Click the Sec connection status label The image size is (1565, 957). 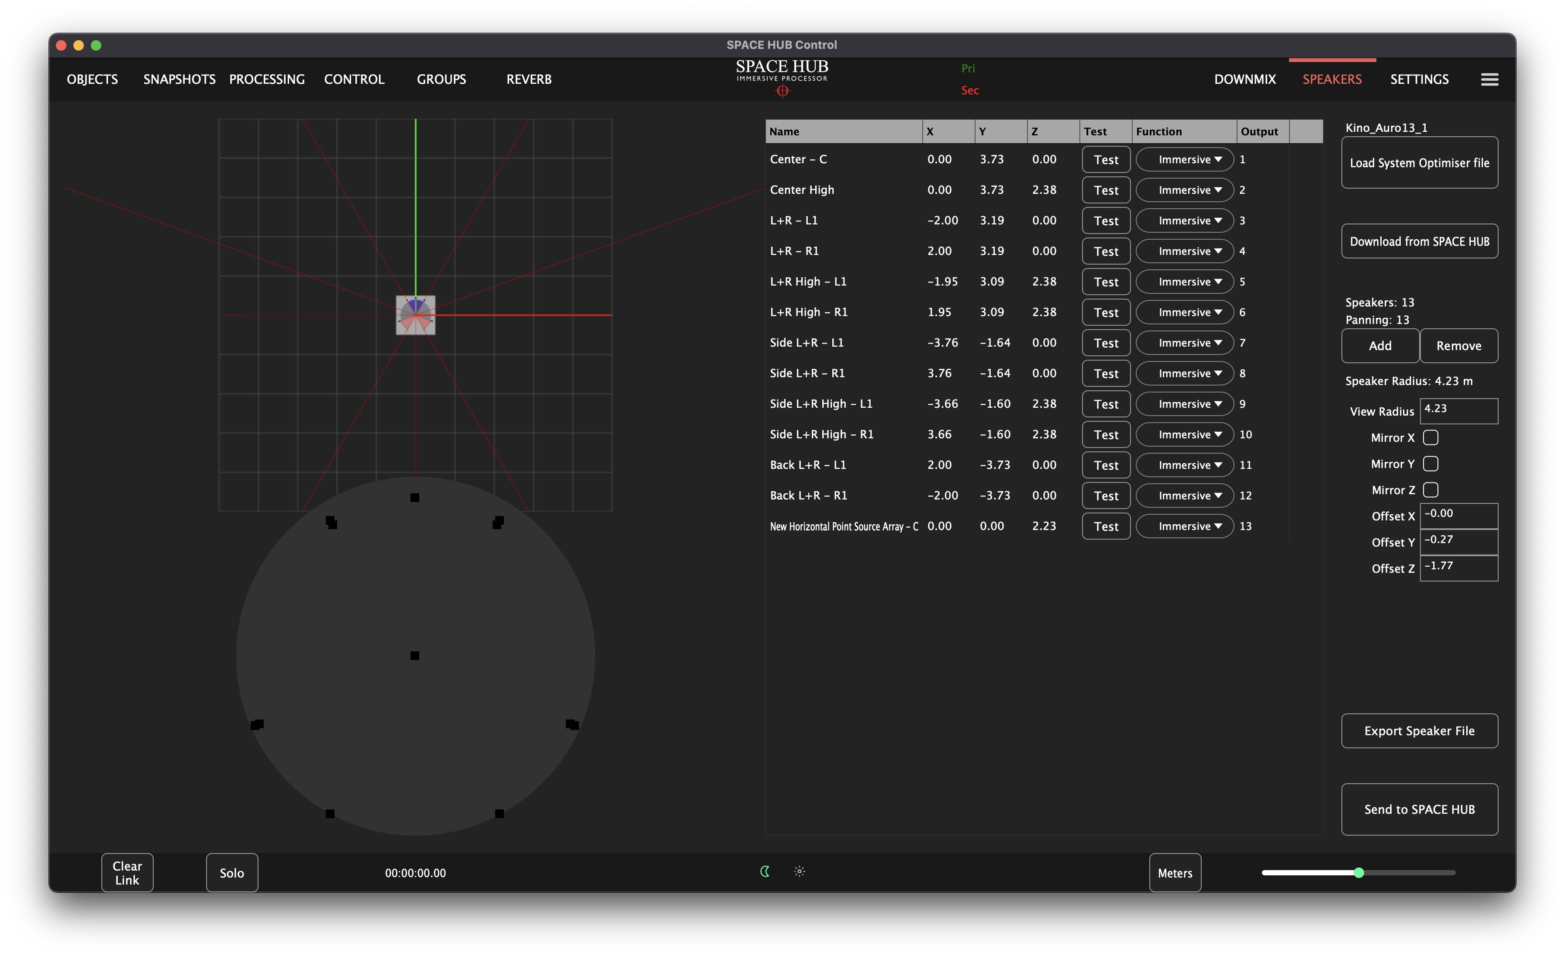point(970,90)
